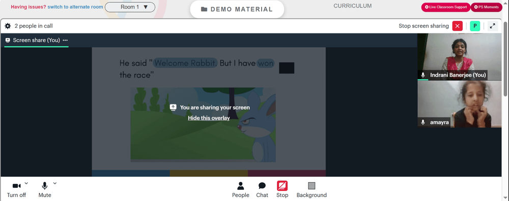Expand camera options chevron
Viewport: 509px width, 201px height.
26,183
